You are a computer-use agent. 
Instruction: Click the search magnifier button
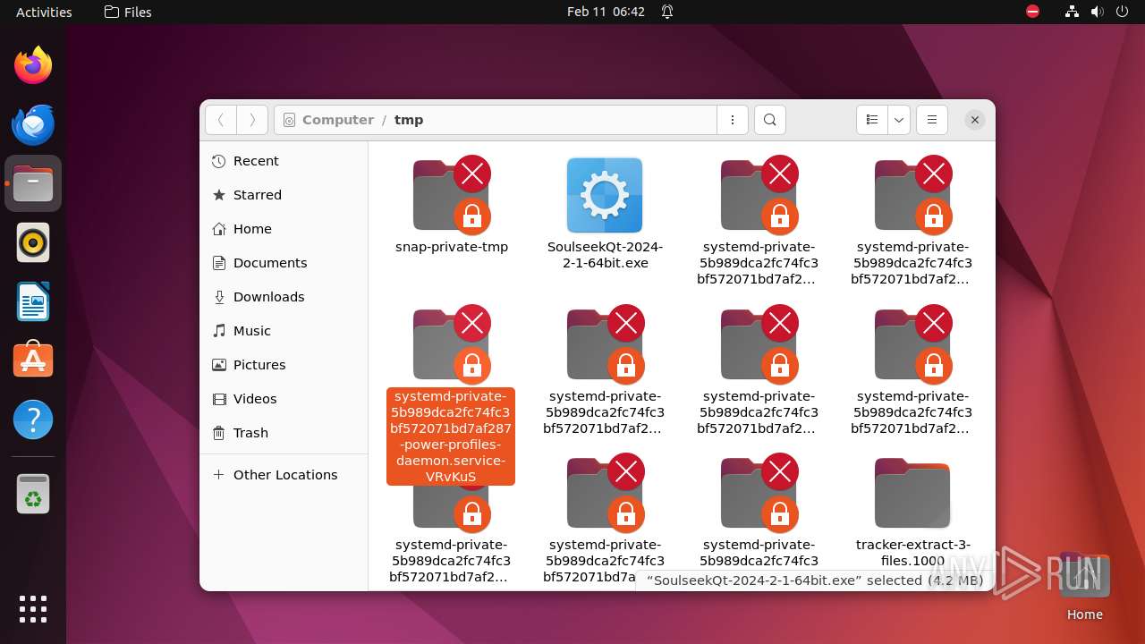pyautogui.click(x=770, y=120)
